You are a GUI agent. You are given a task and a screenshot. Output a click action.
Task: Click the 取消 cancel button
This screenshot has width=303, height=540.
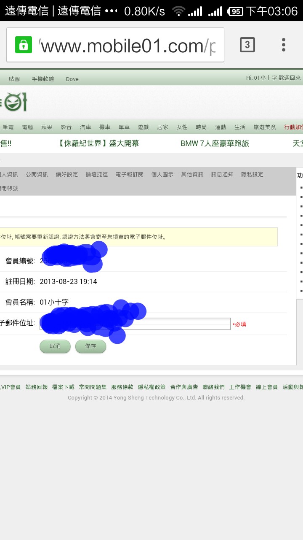pos(55,346)
